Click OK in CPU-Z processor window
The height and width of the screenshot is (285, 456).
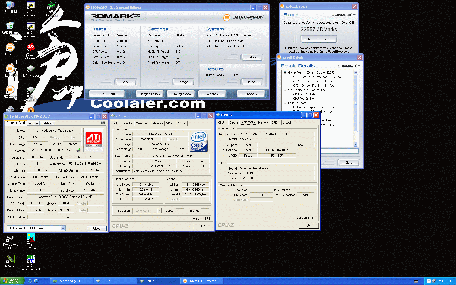203,226
